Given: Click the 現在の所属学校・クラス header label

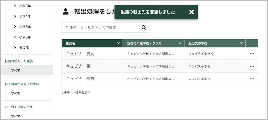Looking at the screenshot, I should pyautogui.click(x=144, y=43).
